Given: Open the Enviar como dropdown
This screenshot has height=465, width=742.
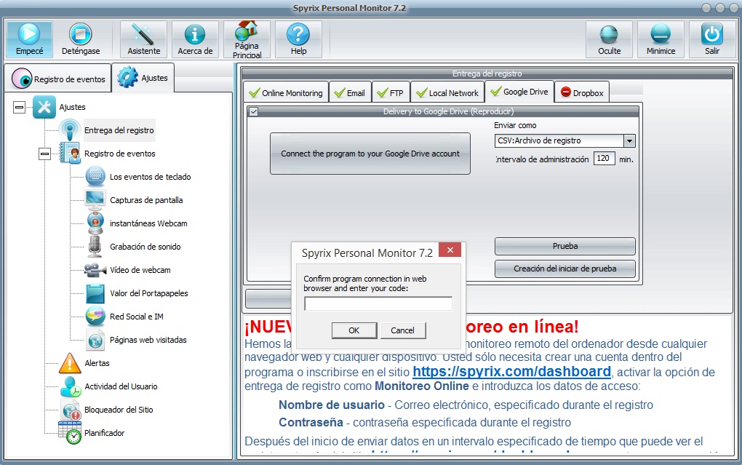Looking at the screenshot, I should pyautogui.click(x=565, y=140).
